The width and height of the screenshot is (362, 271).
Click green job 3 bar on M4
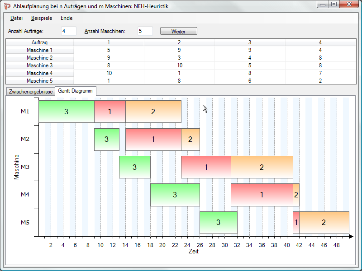[175, 195]
